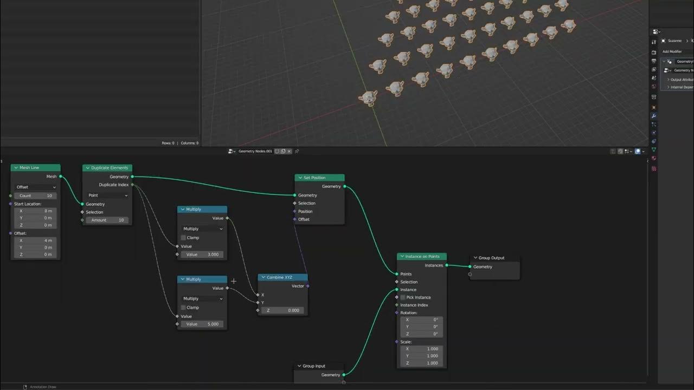Click the node tree browse icon
This screenshot has height=390, width=694.
click(x=231, y=151)
